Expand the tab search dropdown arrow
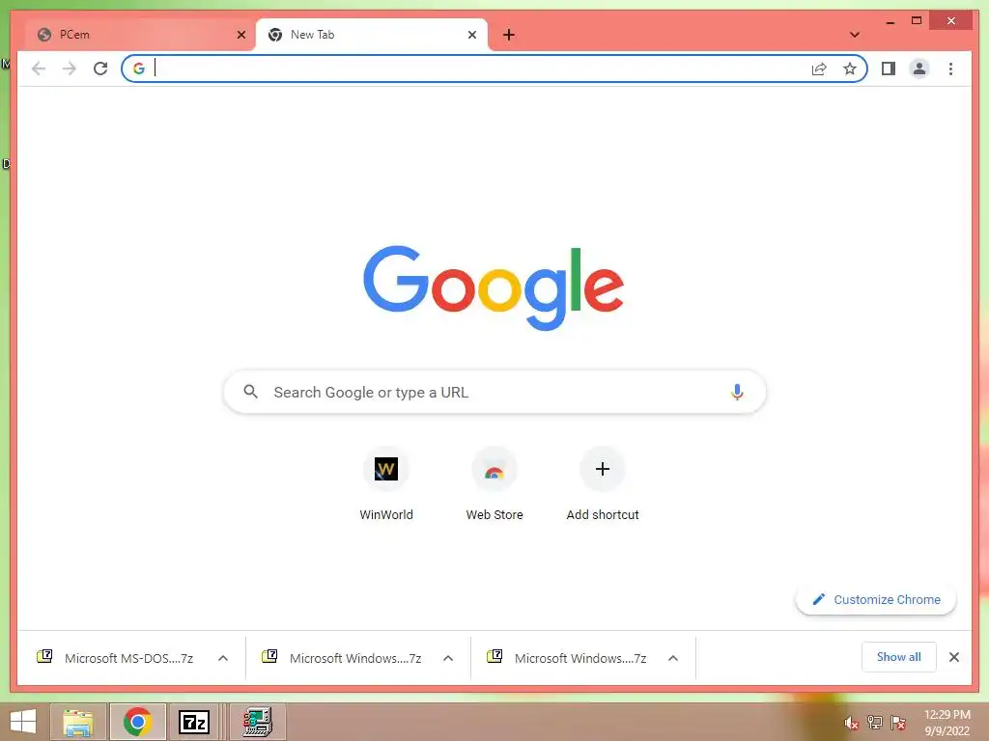This screenshot has height=741, width=989. [855, 35]
